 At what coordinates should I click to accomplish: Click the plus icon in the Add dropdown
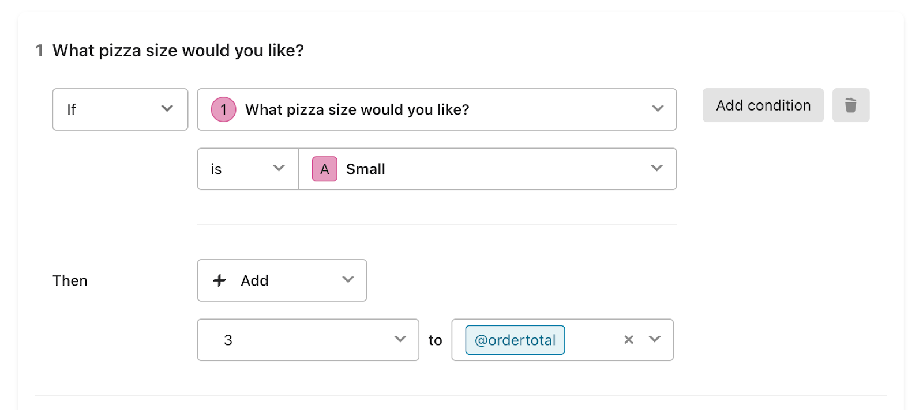219,280
